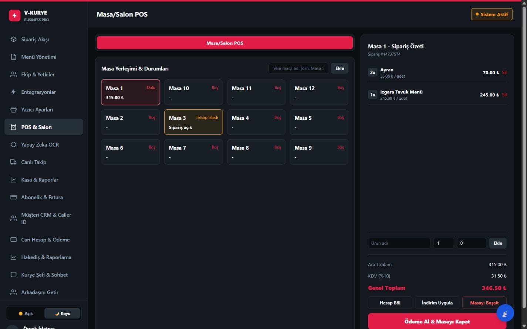
Task: Delete the Ayran line with Sil
Action: tap(504, 73)
